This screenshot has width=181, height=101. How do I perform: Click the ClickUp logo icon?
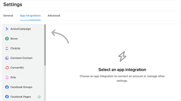7,48
